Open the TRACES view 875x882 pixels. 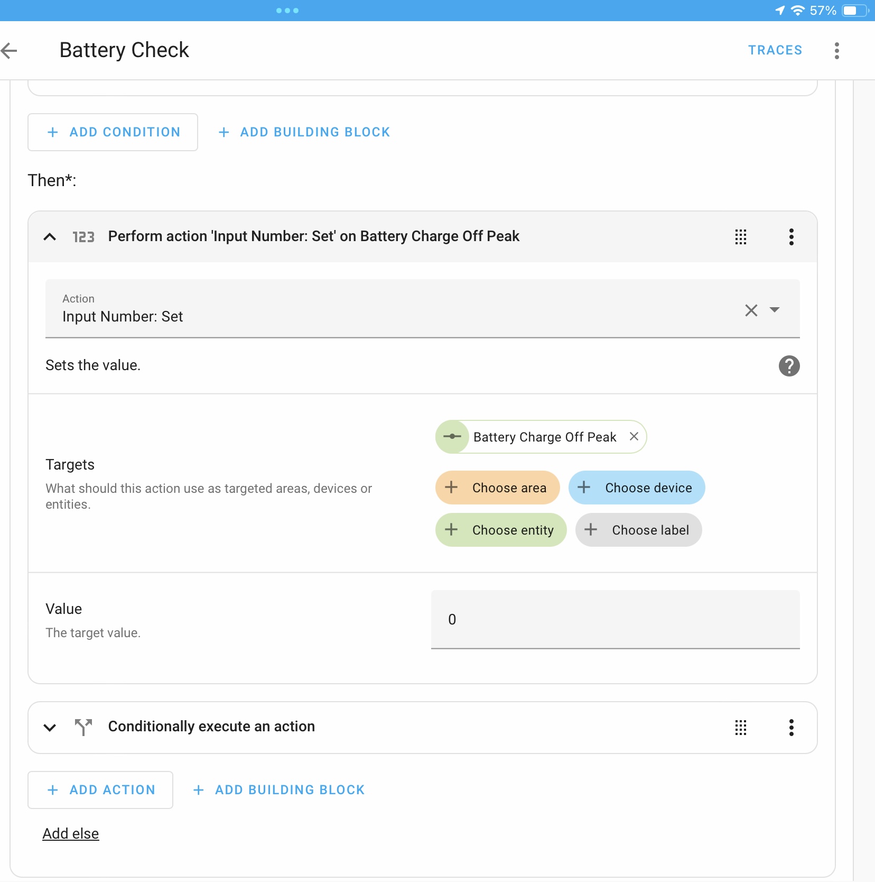[x=775, y=50]
